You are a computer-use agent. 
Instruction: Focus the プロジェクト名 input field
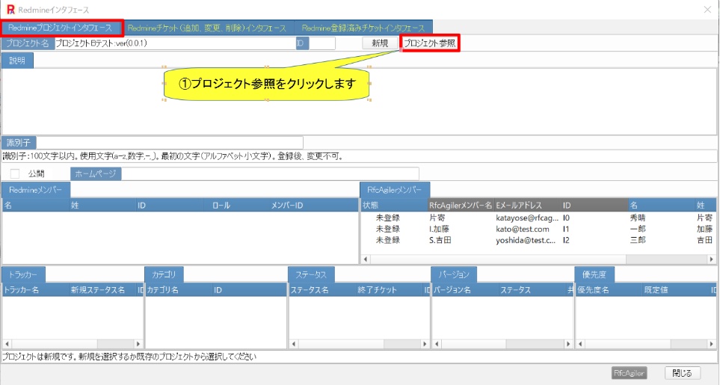point(175,43)
